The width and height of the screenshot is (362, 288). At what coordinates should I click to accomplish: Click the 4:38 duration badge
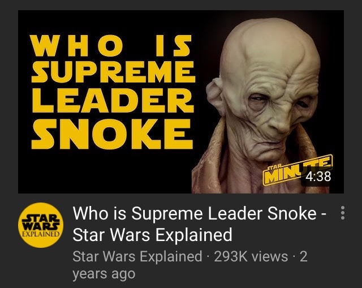[x=318, y=177]
